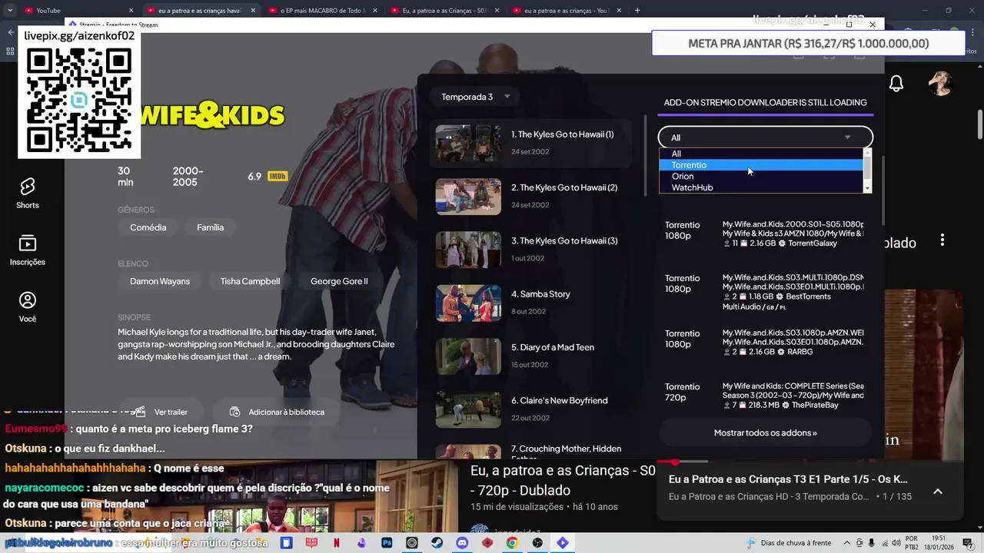Click the purple flame icon in the taskbar

pyautogui.click(x=361, y=543)
